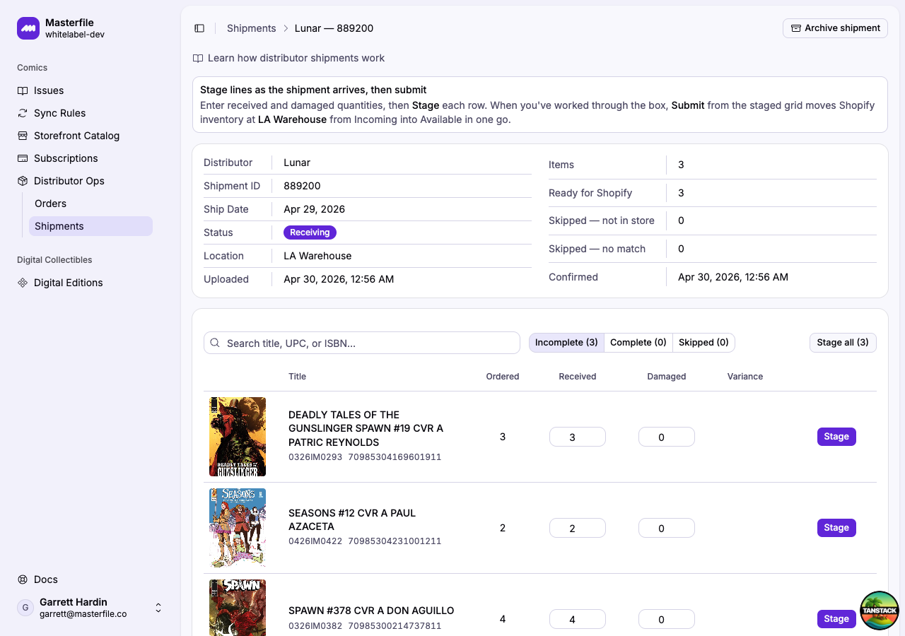Click the G avatar of Garrett Hardin
This screenshot has width=905, height=636.
25,608
